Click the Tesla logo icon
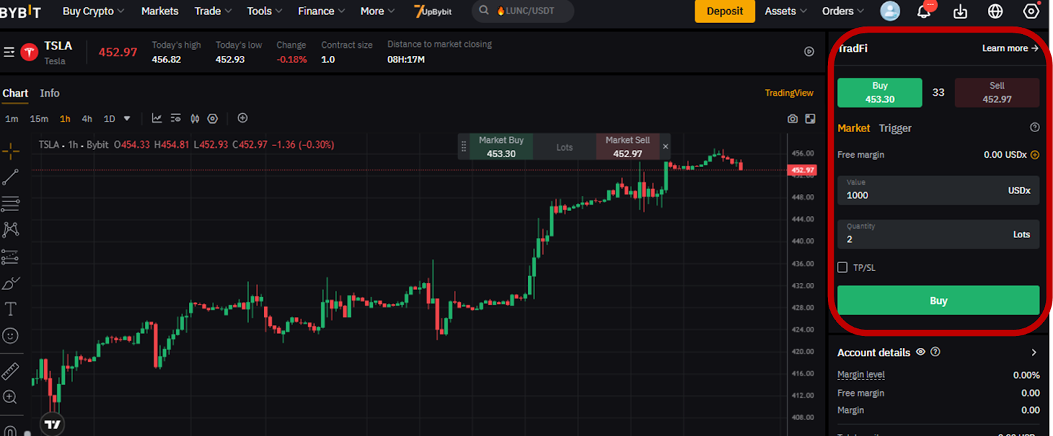Viewport: 1053px width, 436px height. [x=30, y=52]
